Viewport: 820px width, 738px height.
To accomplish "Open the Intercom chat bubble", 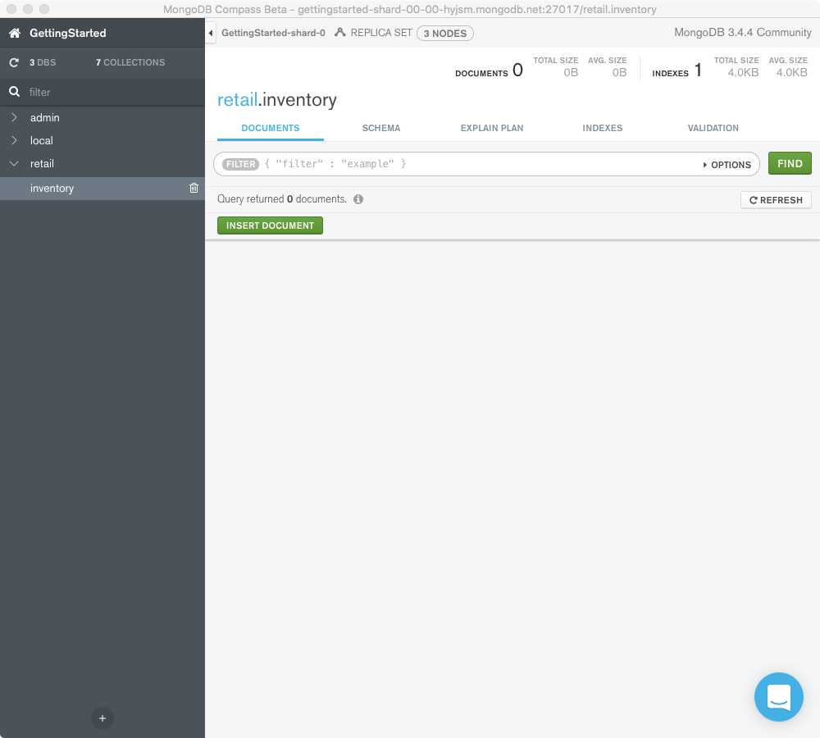I will pos(778,696).
